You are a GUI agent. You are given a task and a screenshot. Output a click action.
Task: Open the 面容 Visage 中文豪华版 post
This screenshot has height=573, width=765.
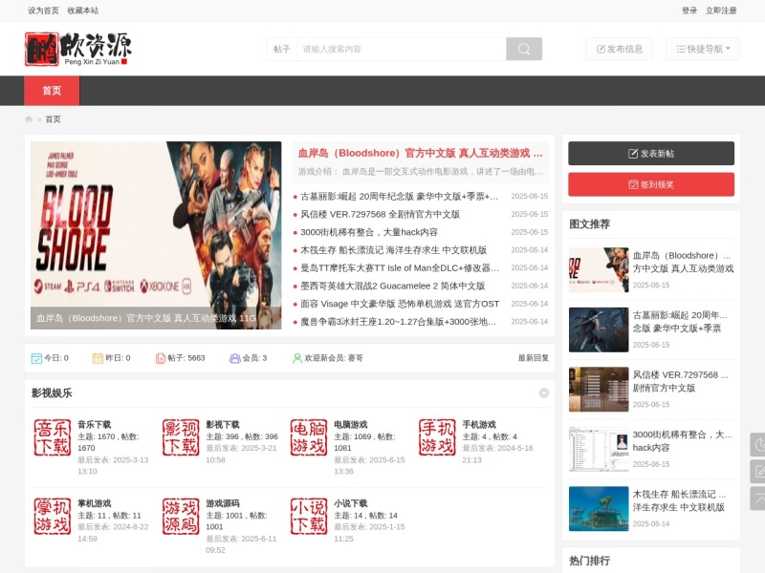point(400,304)
